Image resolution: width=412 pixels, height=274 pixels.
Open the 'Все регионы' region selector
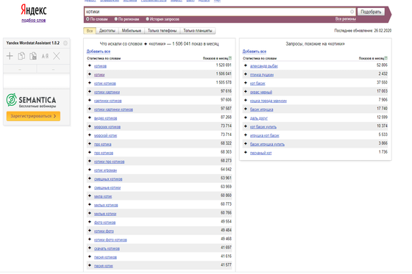[346, 19]
